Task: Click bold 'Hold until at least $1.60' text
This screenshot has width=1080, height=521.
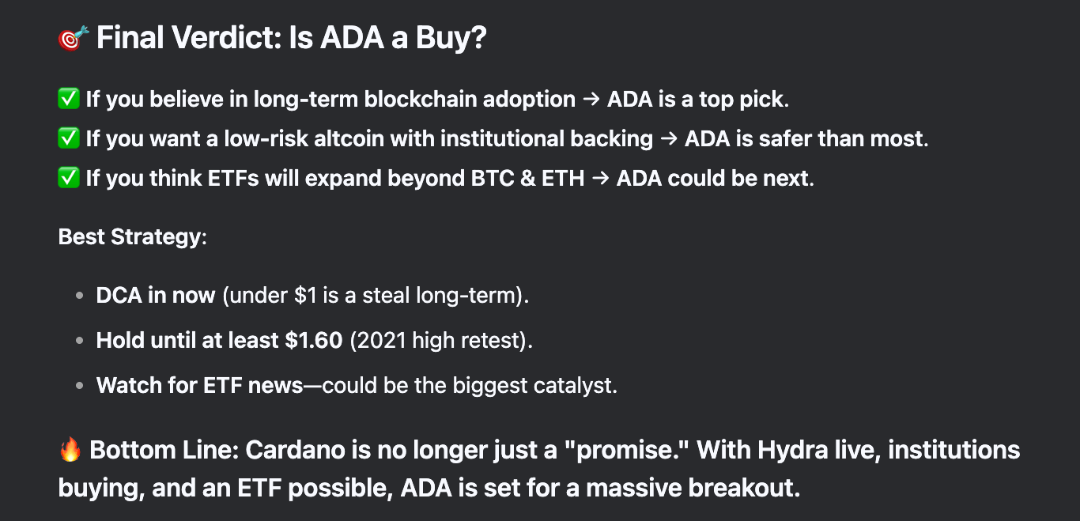Action: pyautogui.click(x=219, y=341)
